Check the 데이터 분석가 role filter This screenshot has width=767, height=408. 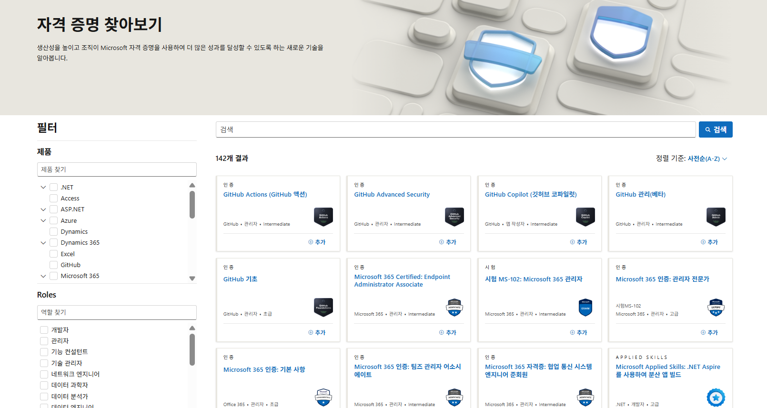coord(44,397)
